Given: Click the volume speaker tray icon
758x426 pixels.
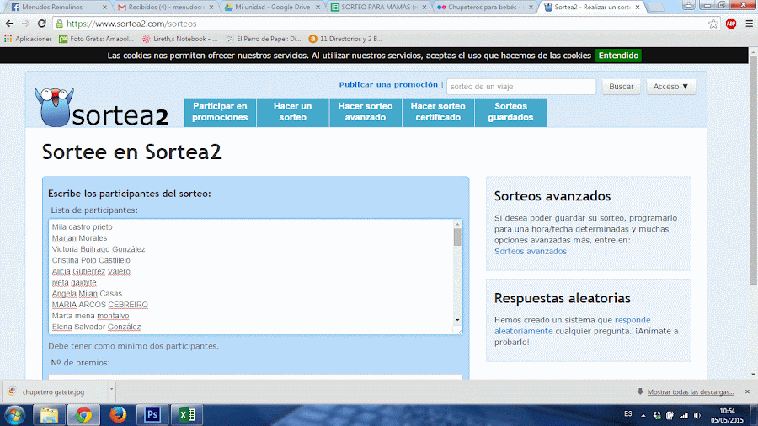Looking at the screenshot, I should click(x=697, y=415).
